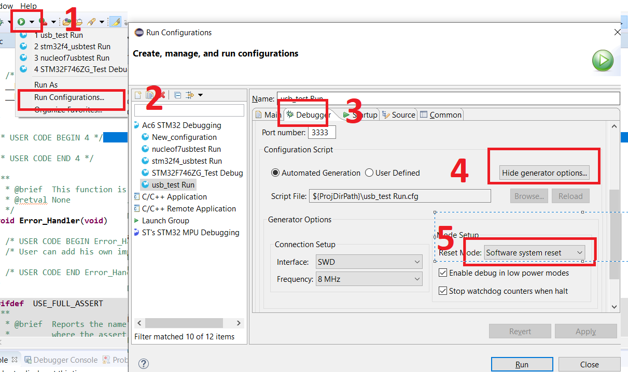Choose Run Configurations... from the menu
This screenshot has height=372, width=628.
(69, 97)
